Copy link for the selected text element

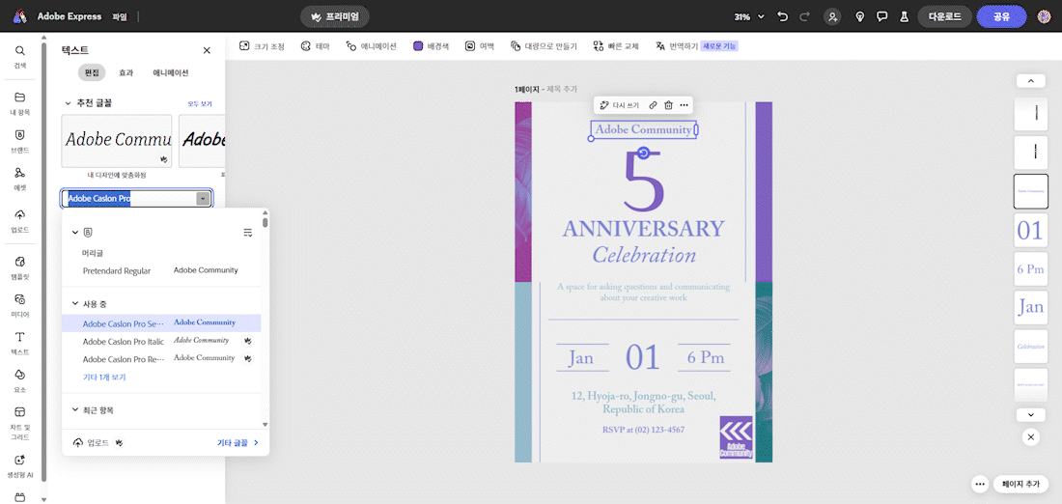click(653, 105)
